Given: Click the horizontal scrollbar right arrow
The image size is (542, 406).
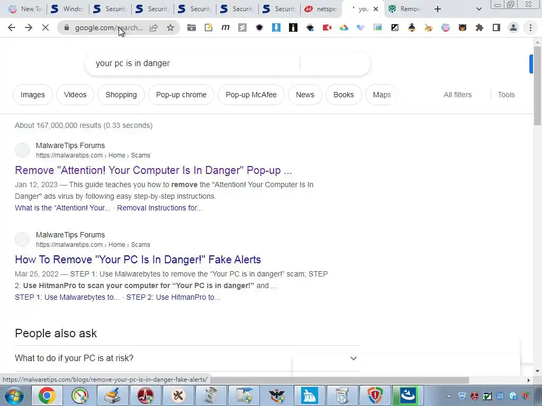Looking at the screenshot, I should pos(528,380).
